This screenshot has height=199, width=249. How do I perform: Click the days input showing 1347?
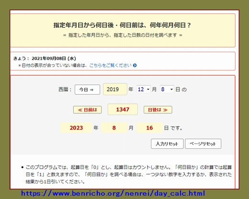(123, 110)
